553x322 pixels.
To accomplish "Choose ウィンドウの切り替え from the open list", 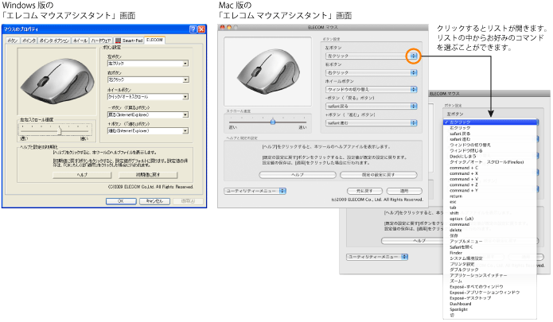I will pos(490,145).
